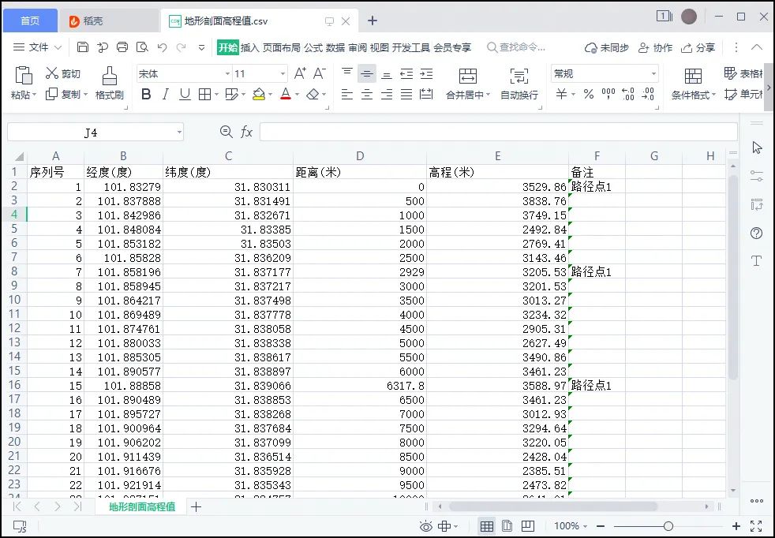
Task: Open the sidebar help question icon
Action: tap(757, 234)
